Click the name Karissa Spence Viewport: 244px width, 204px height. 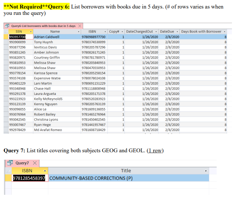46,73
